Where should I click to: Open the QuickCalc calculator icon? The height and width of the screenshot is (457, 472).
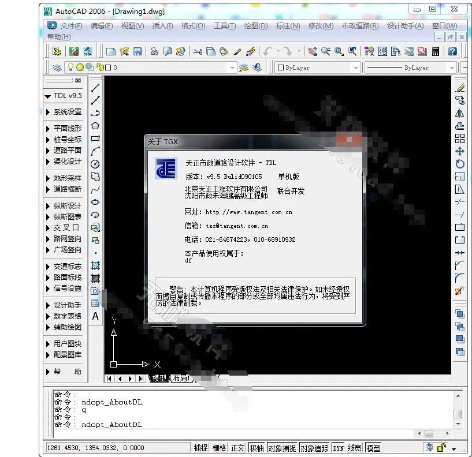[x=435, y=51]
